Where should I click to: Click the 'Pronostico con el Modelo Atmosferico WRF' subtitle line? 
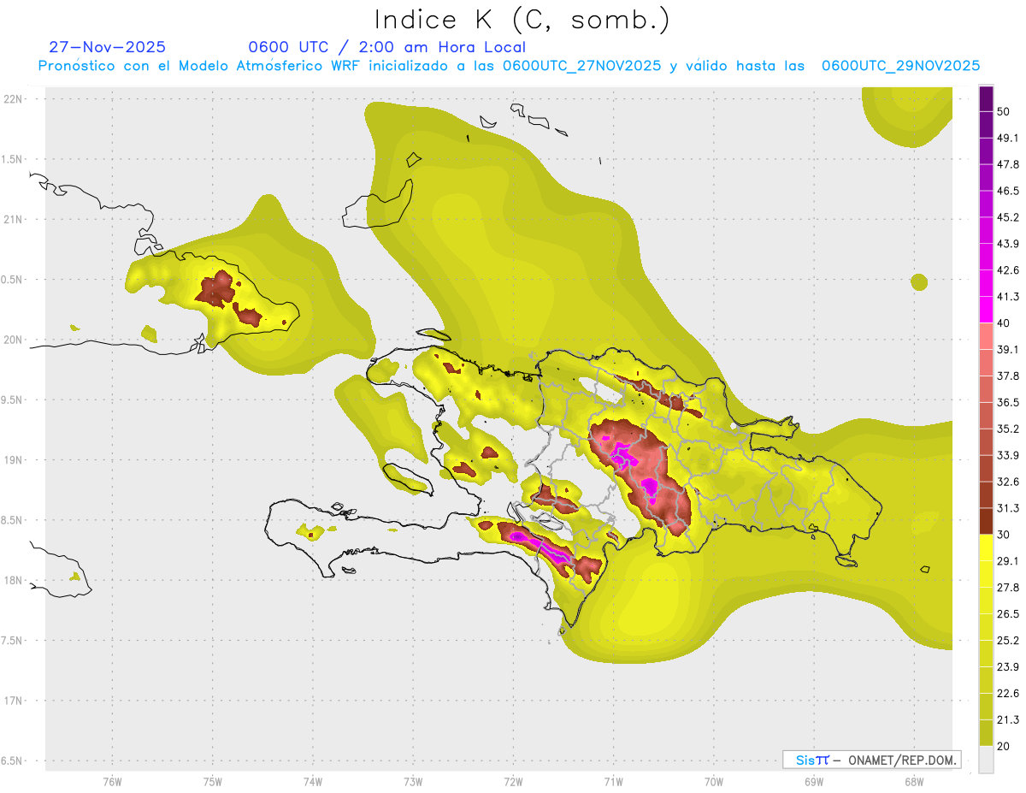509,66
